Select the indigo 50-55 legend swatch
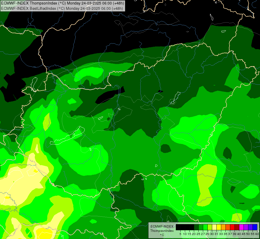The height and width of the screenshot is (239, 260). (250, 227)
